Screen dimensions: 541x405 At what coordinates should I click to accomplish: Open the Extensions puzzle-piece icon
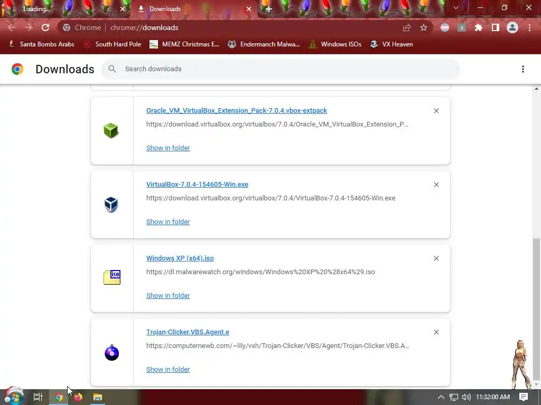[x=478, y=27]
